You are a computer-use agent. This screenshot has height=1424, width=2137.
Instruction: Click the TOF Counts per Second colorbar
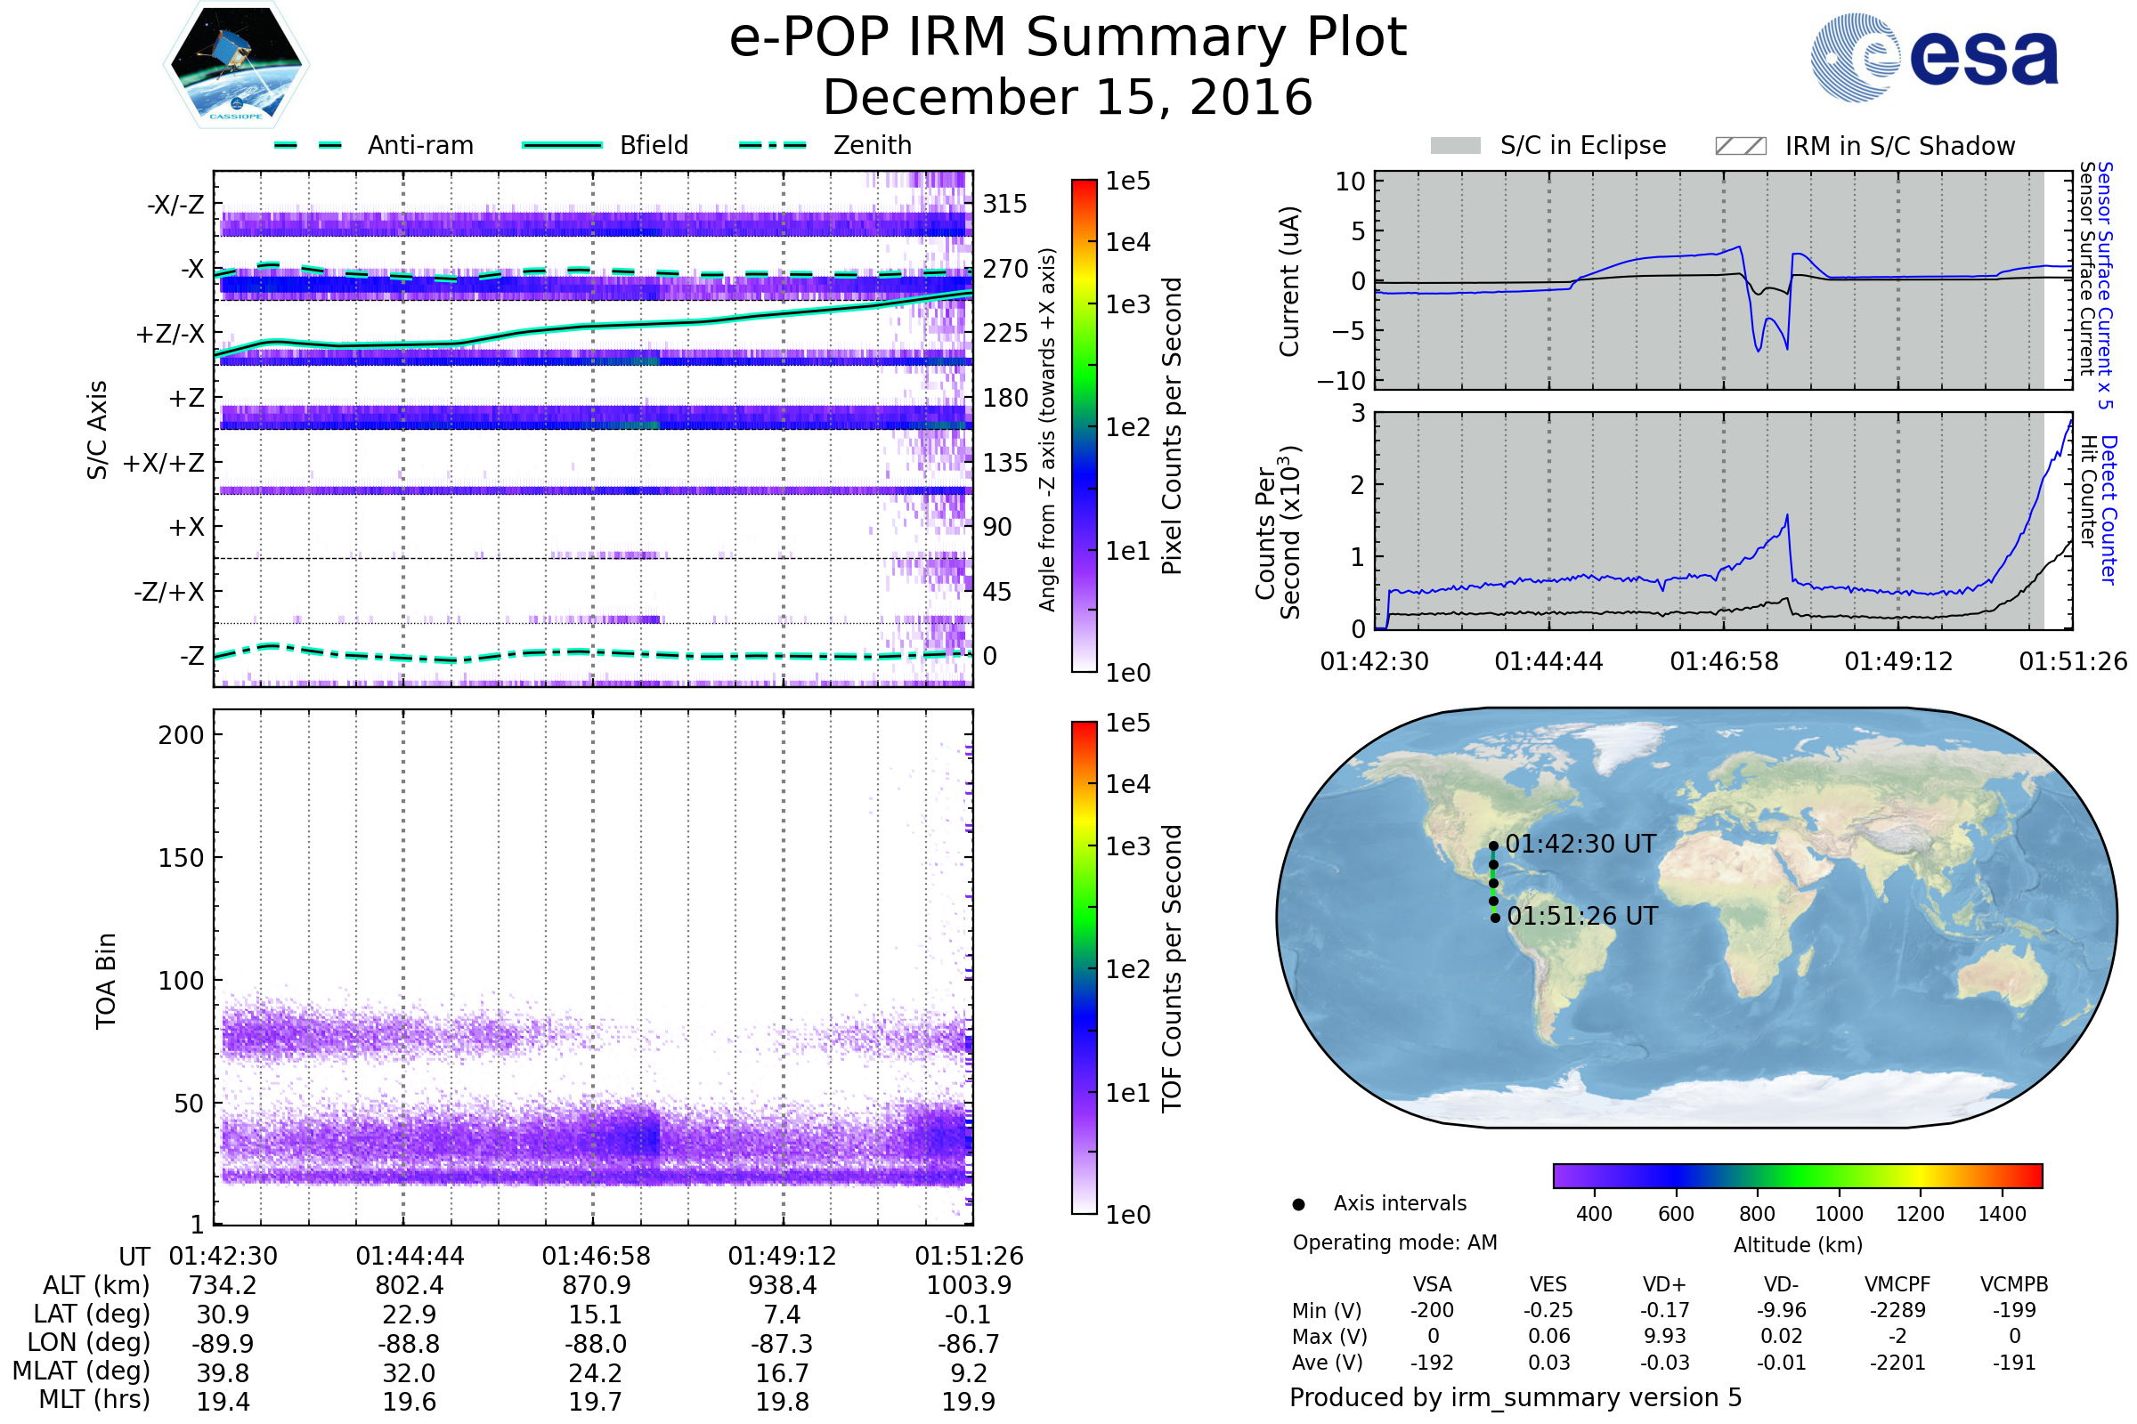pos(1084,968)
